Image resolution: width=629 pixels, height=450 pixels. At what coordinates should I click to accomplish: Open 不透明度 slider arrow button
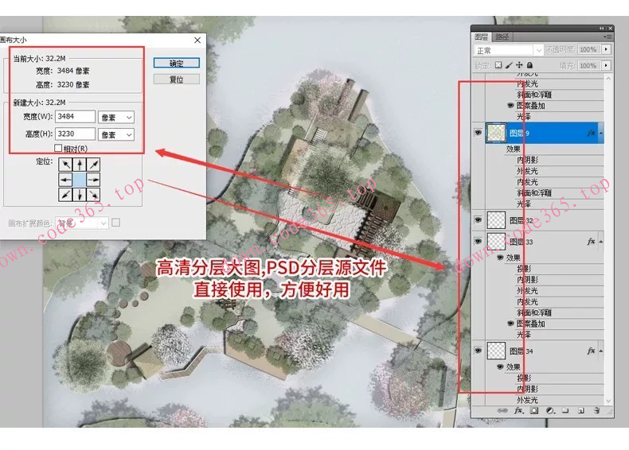pyautogui.click(x=606, y=49)
